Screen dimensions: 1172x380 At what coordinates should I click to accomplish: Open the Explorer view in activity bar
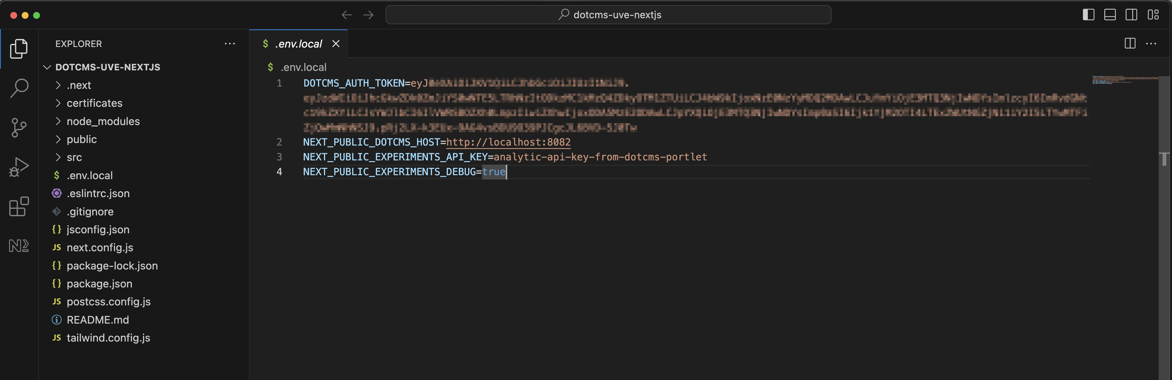pyautogui.click(x=19, y=49)
